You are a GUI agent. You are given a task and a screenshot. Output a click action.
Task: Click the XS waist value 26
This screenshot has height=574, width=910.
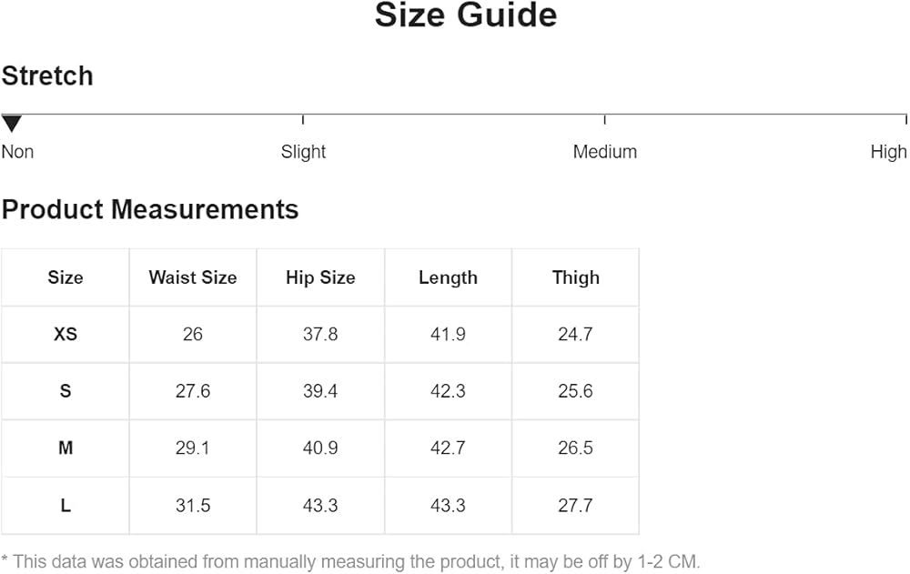click(x=193, y=334)
